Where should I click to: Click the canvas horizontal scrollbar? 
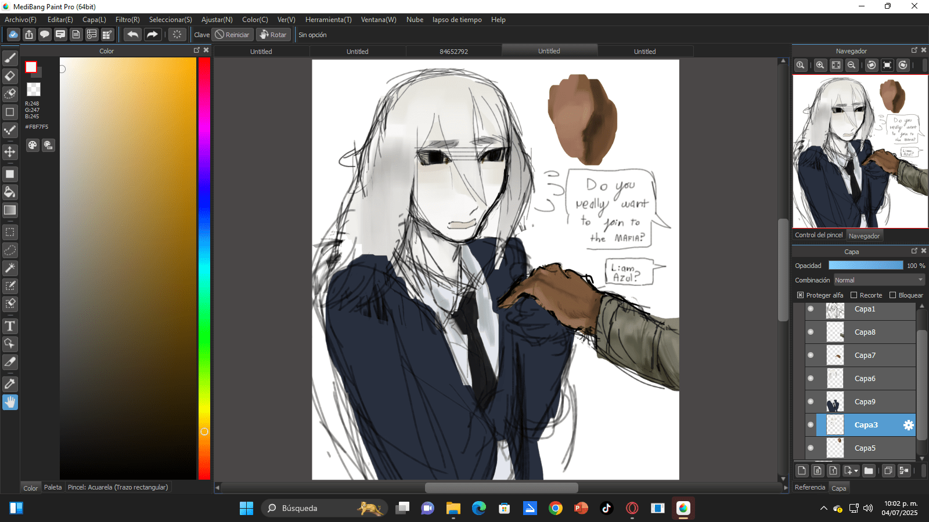(x=502, y=488)
